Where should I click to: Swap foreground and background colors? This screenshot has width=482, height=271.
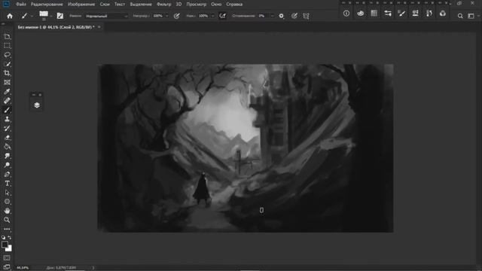pyautogui.click(x=10, y=238)
